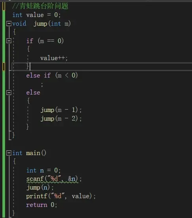
Task: Click the 'int value = 0;' declaration
Action: click(36, 15)
